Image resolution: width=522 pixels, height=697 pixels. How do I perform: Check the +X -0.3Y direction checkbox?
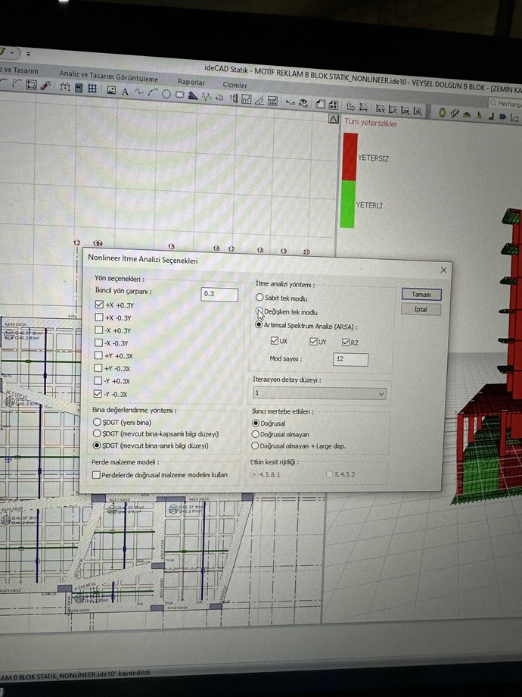click(99, 317)
